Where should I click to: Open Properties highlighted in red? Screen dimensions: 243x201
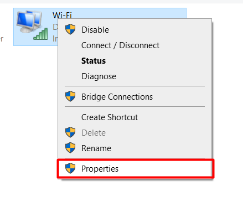pyautogui.click(x=136, y=169)
